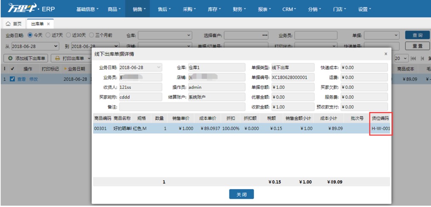Click the 红色,M specification cell
The width and height of the screenshot is (431, 207).
[140, 128]
